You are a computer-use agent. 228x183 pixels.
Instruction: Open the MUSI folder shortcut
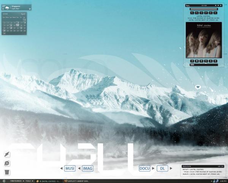(70, 169)
